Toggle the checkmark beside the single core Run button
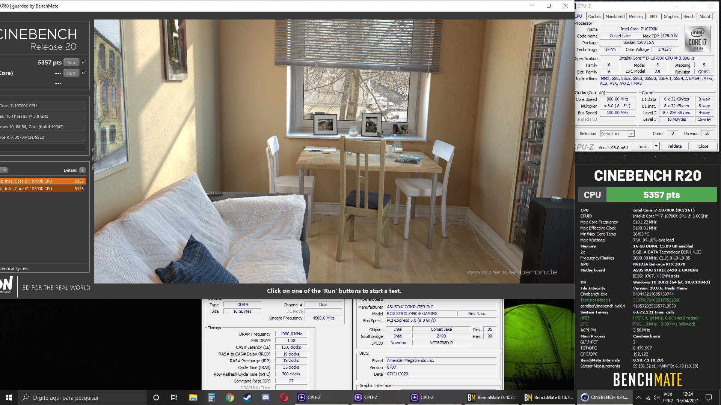721x405 pixels. [x=84, y=73]
